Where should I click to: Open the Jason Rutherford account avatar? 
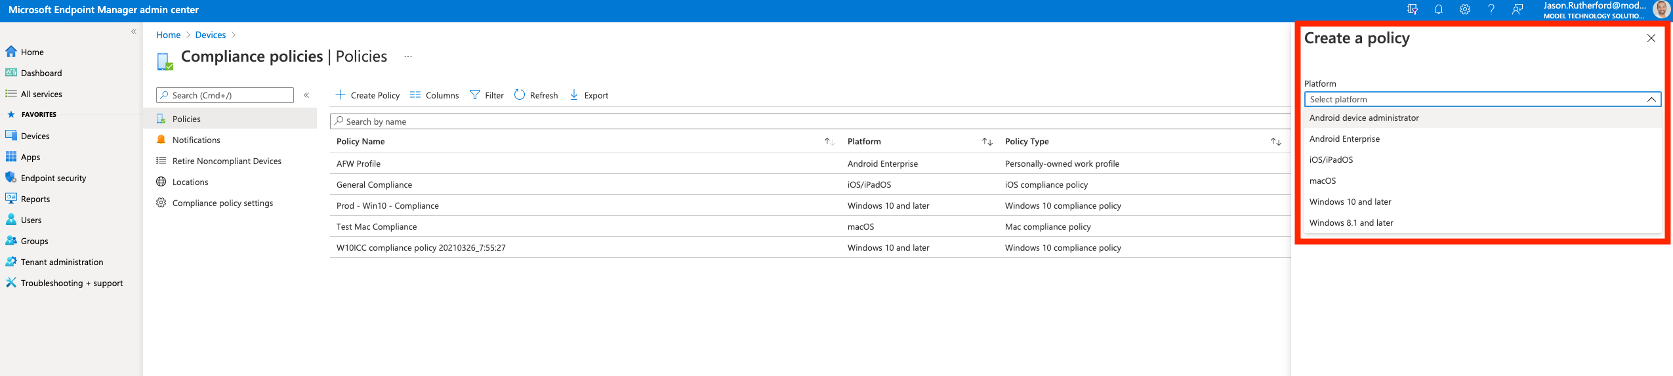[1661, 9]
